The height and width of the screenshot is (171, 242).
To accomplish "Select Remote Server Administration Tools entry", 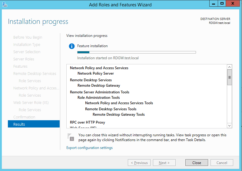I will pos(100,92).
